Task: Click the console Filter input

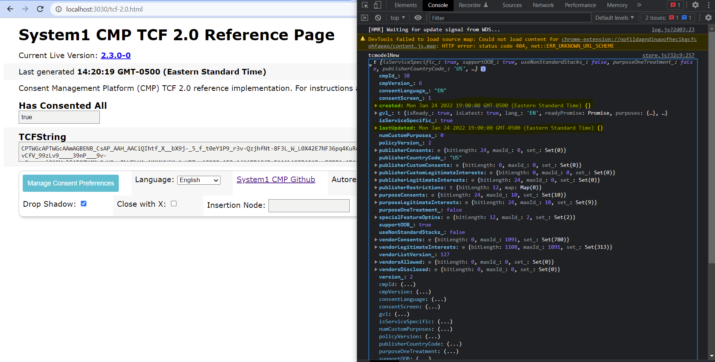Action: tap(510, 18)
